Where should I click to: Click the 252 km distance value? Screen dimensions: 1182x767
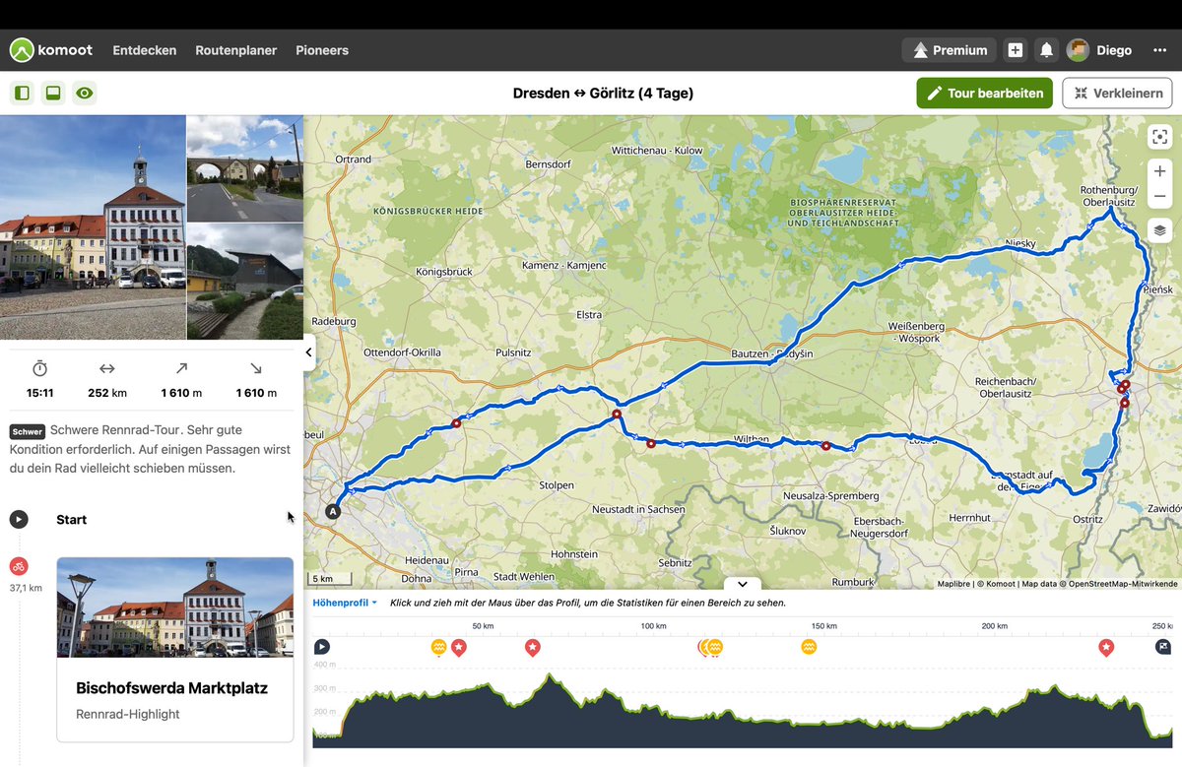click(x=107, y=393)
